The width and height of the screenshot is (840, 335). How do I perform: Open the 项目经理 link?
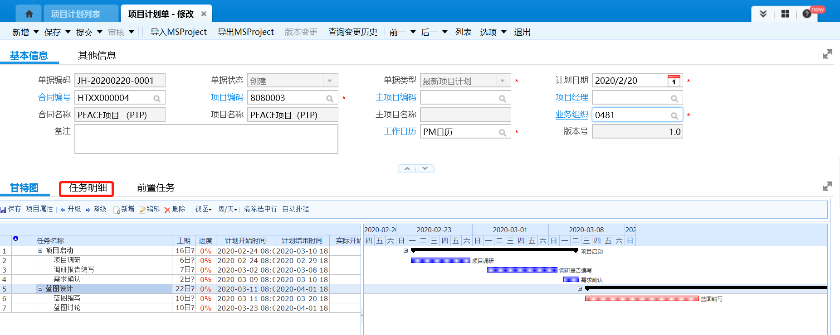[x=572, y=97]
